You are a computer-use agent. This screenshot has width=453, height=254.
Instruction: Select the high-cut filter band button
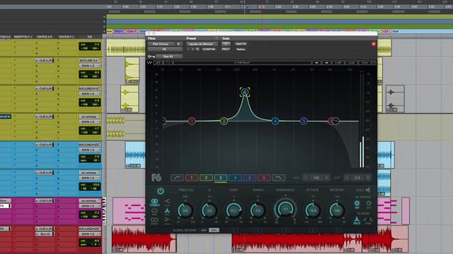[x=278, y=178]
